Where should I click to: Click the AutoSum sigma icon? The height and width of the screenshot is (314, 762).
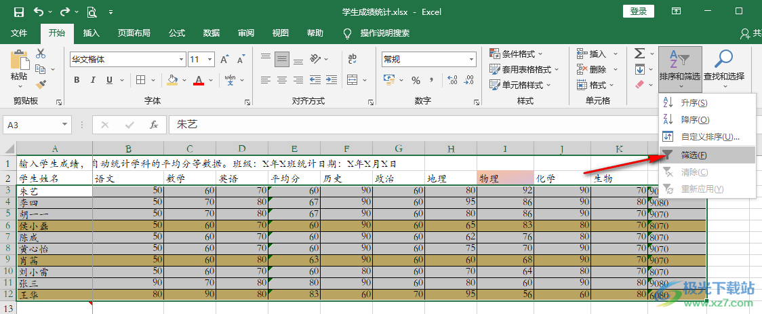[x=639, y=54]
